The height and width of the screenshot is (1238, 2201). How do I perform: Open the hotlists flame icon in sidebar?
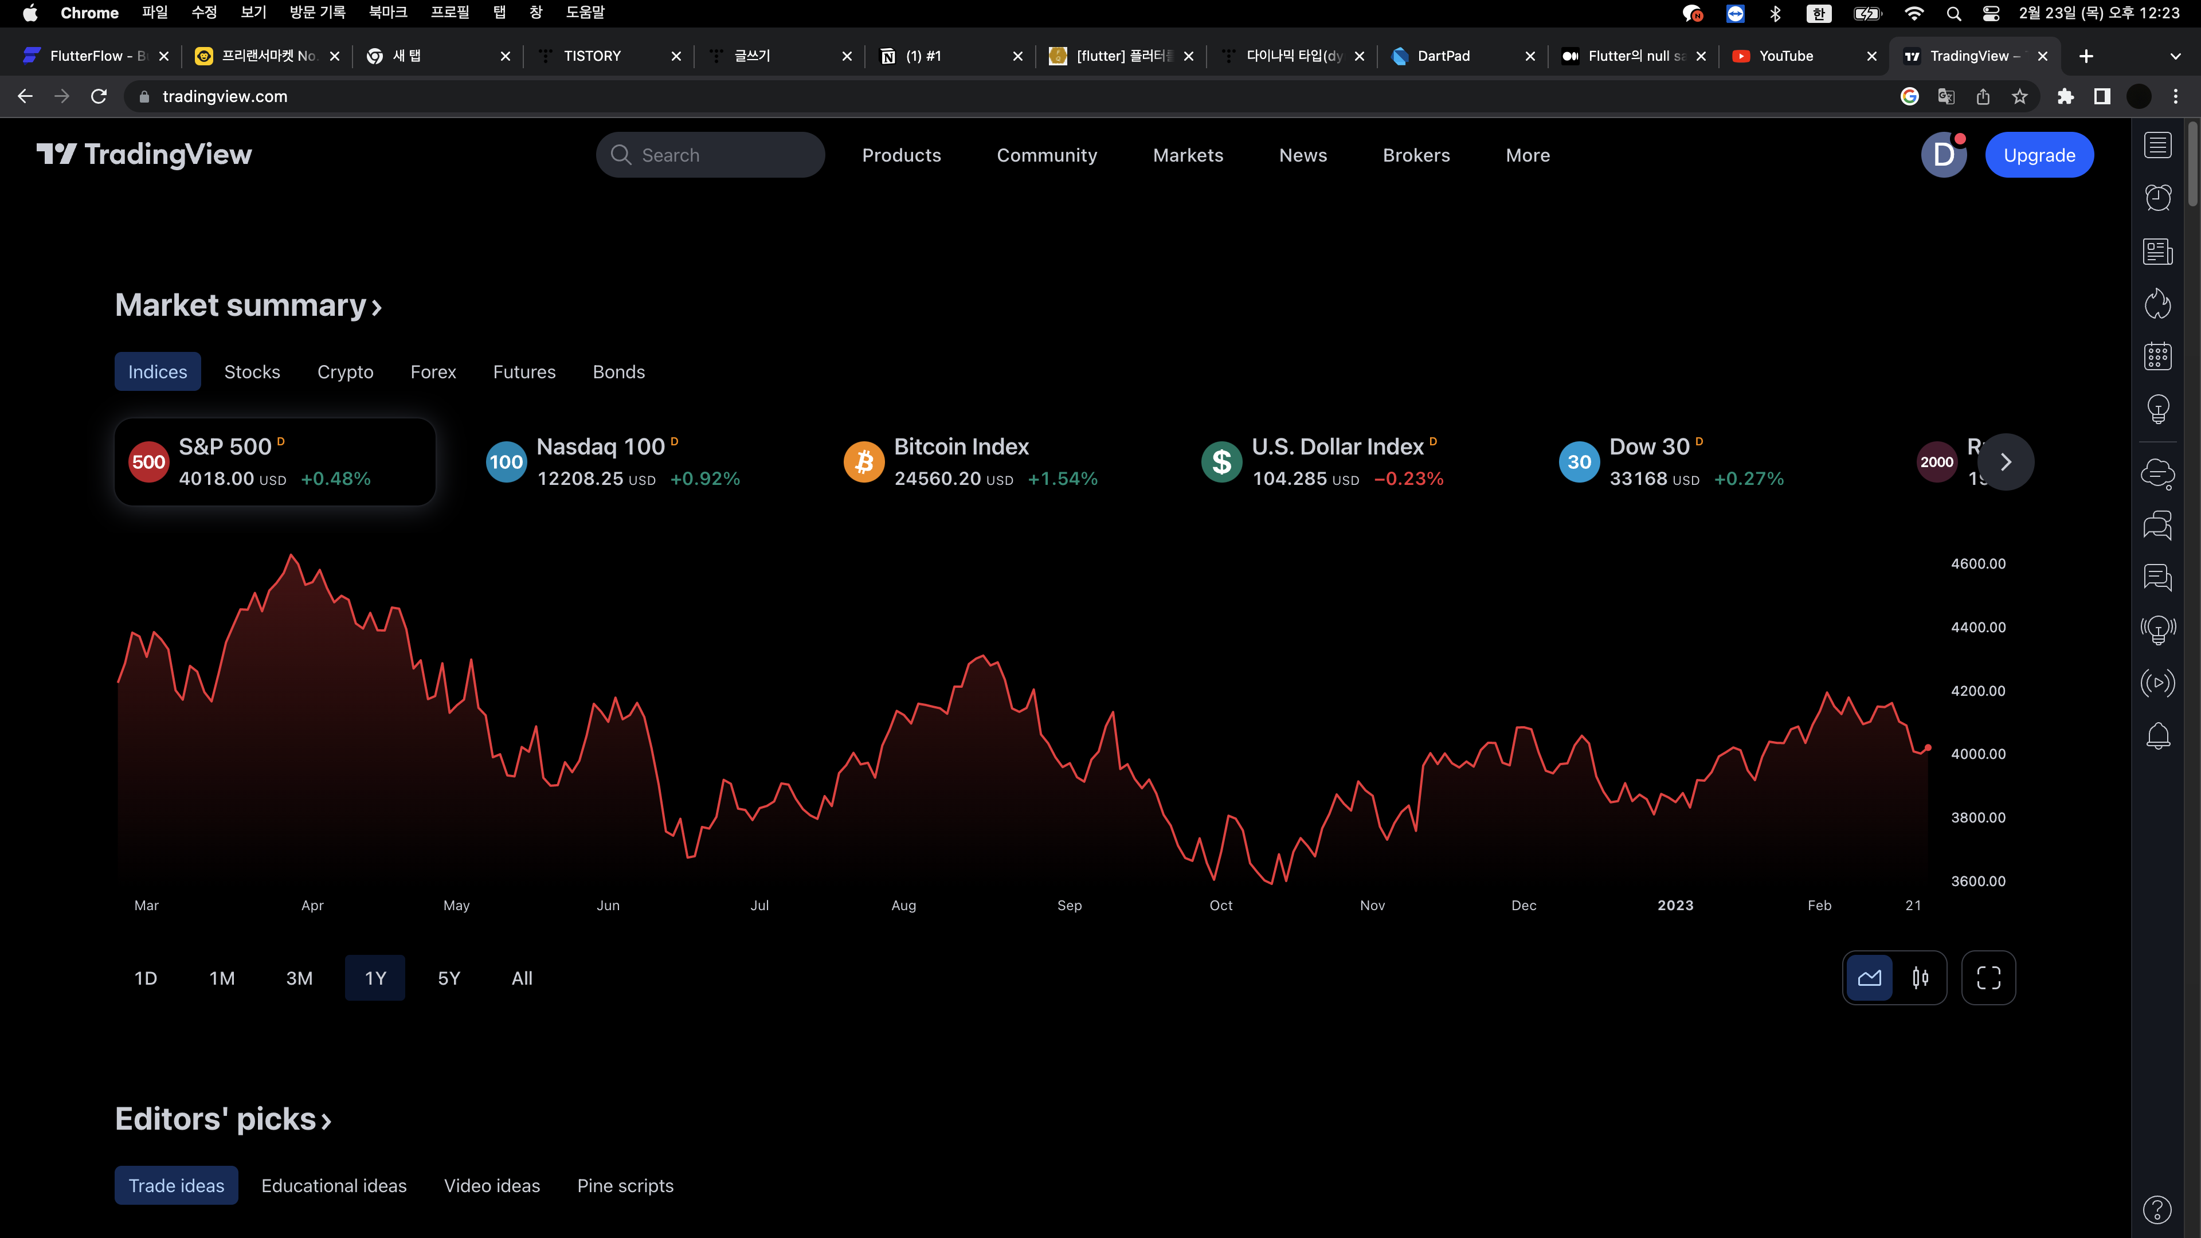click(2157, 303)
